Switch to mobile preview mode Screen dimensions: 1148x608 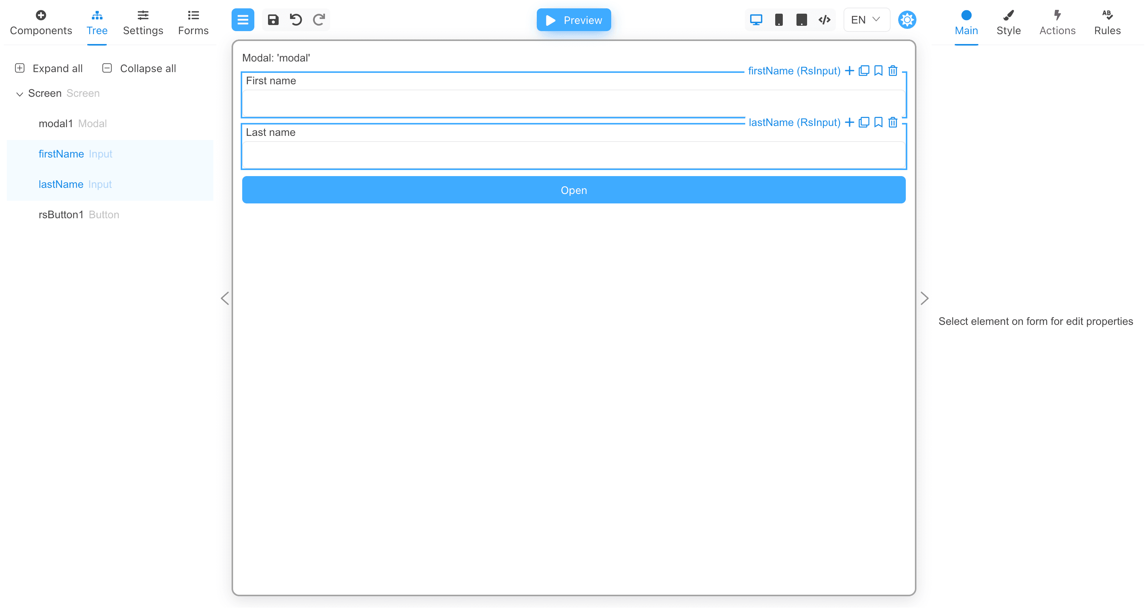(x=779, y=20)
